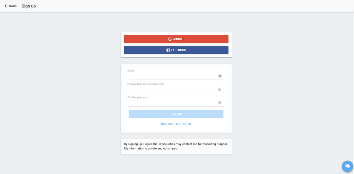Viewport: 354px width, 174px height.
Task: Click the light blue SIGN UP button
Action: point(176,114)
